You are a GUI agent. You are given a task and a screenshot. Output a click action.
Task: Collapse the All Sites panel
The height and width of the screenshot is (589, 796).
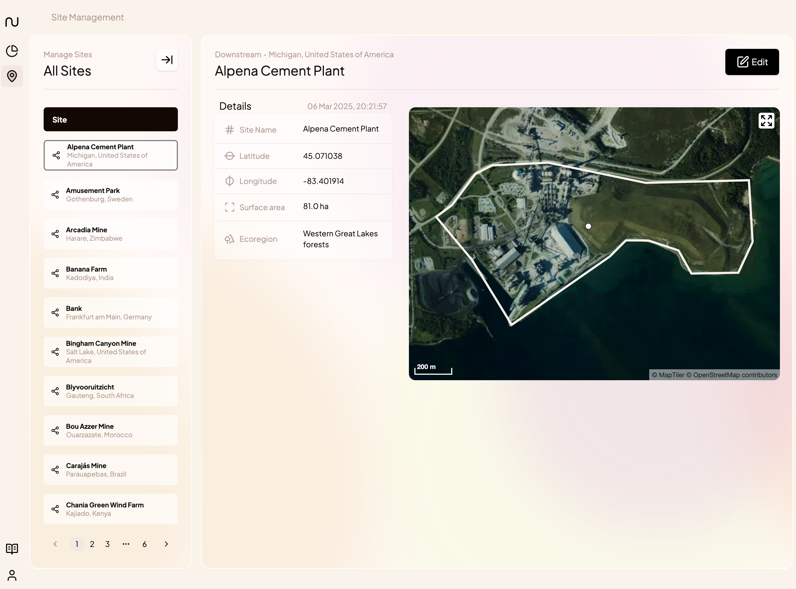[x=167, y=60]
